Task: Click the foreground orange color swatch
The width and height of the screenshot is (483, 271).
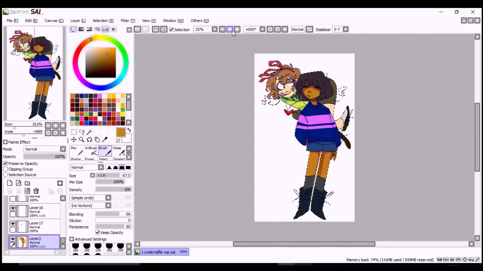Action: pyautogui.click(x=121, y=132)
